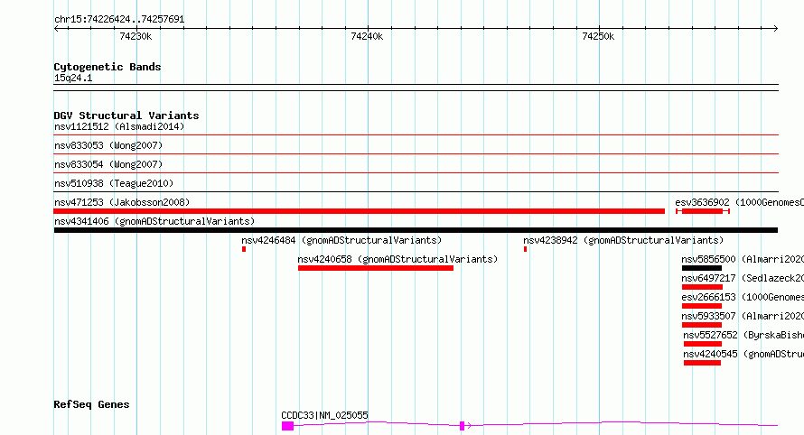Screen dimensions: 804x435
Task: Click the small magenta CCDC33 exon near 74244k
Action: point(462,426)
